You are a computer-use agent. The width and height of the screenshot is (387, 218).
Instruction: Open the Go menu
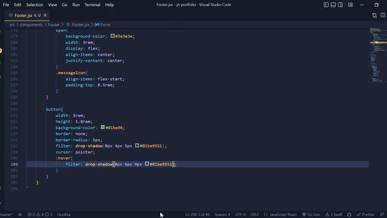coord(65,5)
